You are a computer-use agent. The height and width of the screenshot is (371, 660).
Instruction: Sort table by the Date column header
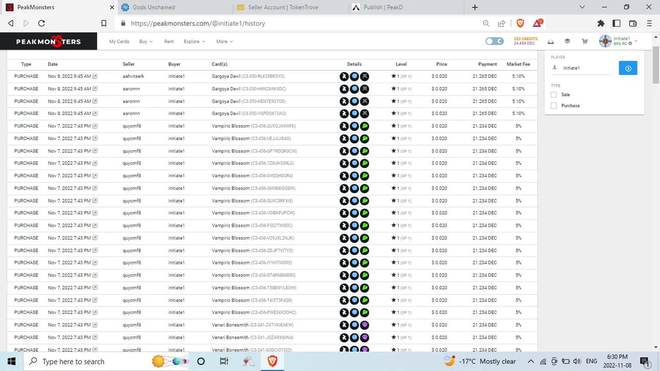pyautogui.click(x=53, y=64)
